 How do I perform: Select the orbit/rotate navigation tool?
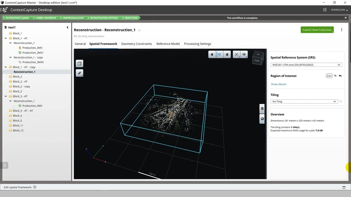click(219, 54)
